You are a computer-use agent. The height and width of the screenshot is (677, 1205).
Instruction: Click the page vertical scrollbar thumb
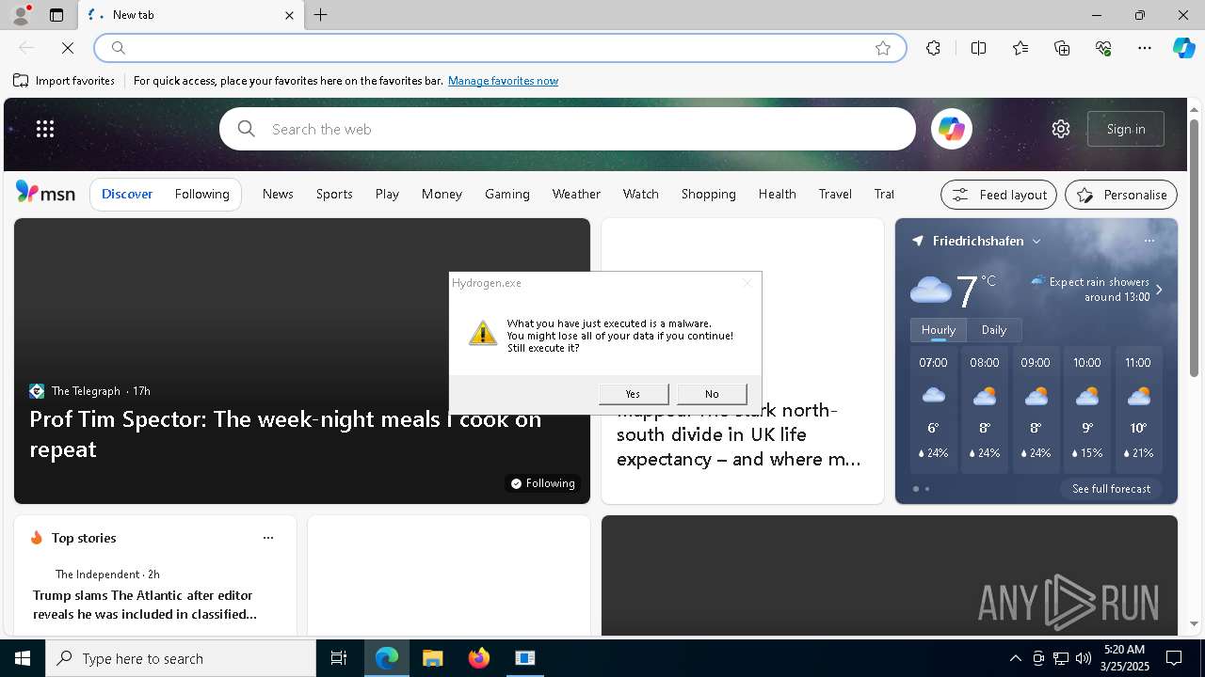coord(1194,248)
